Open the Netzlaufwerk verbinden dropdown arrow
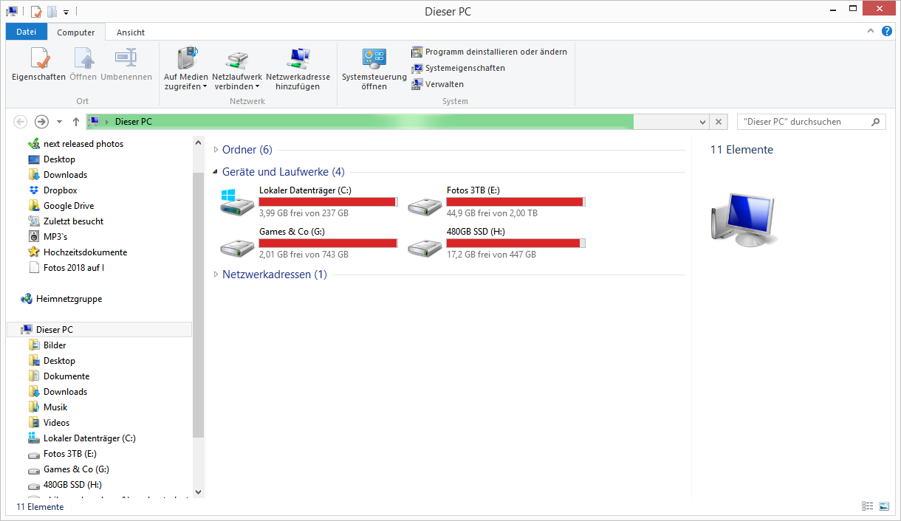Viewport: 901px width, 521px height. [257, 86]
